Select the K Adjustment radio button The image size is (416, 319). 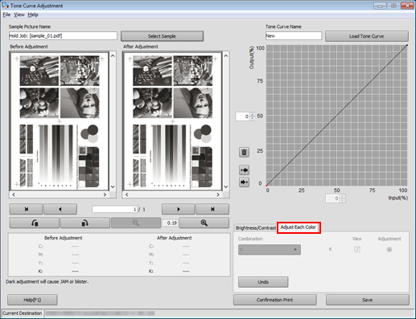tap(389, 249)
